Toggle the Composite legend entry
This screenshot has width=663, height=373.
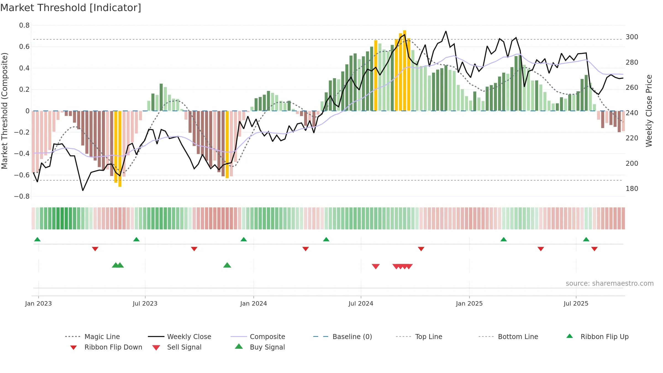(258, 337)
